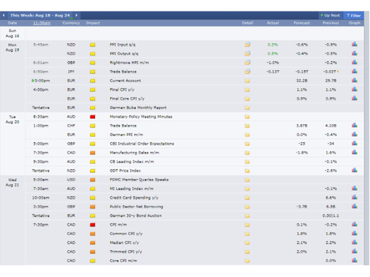
Task: Go to previous week arrow
Action: coord(4,15)
